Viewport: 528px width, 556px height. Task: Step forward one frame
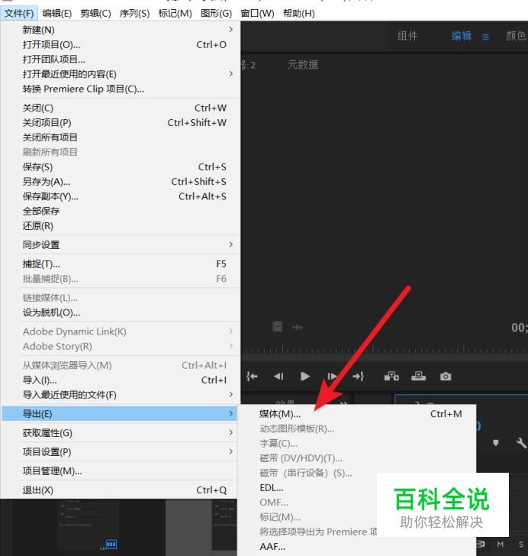pos(332,377)
